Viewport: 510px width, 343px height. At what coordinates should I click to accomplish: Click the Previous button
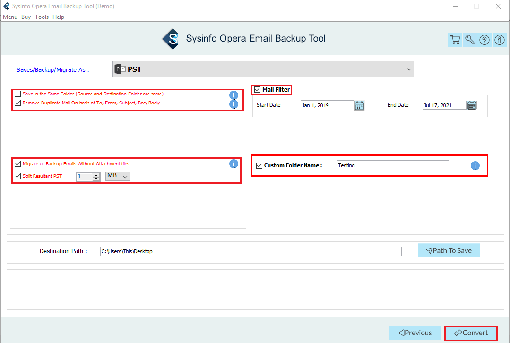(x=415, y=333)
